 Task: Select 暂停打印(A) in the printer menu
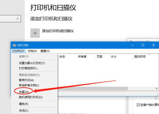(x=26, y=80)
